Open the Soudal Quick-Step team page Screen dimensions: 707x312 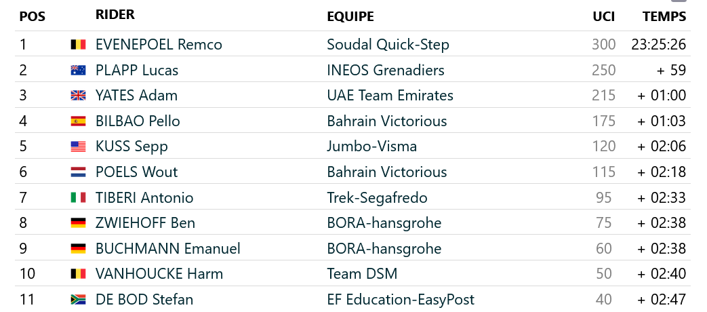pyautogui.click(x=388, y=45)
